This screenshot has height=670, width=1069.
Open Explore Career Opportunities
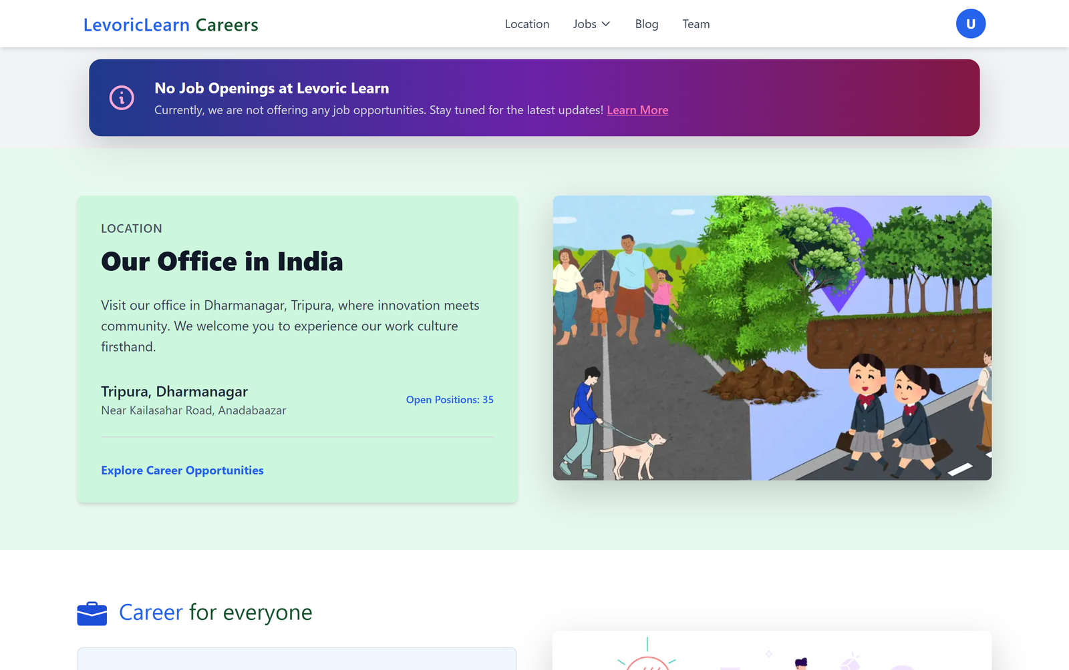click(x=182, y=470)
